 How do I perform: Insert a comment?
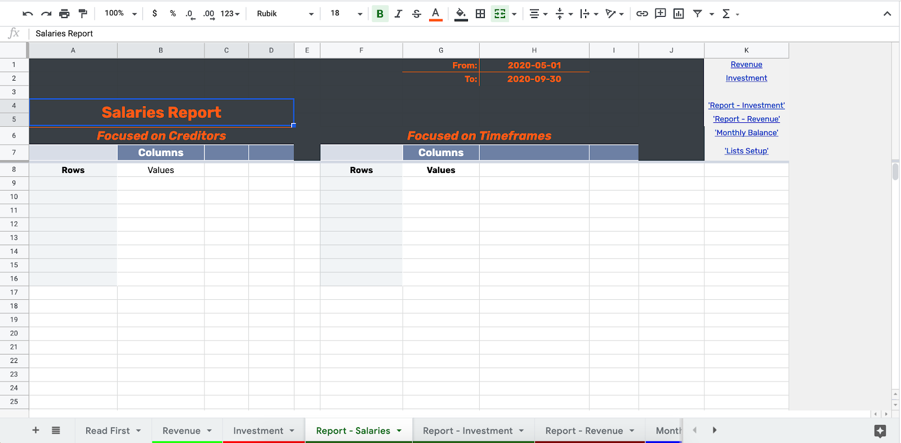[661, 14]
